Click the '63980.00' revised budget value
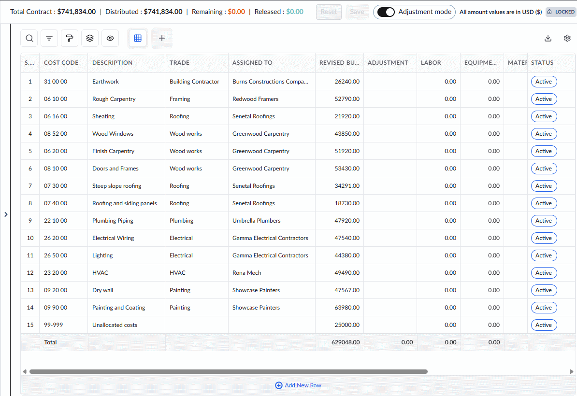The height and width of the screenshot is (396, 577). click(347, 308)
